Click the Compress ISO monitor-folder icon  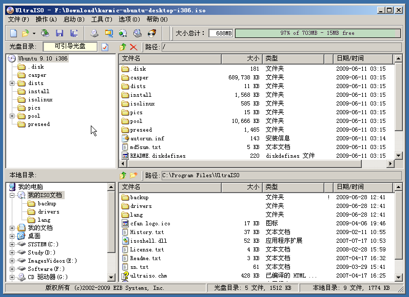pyautogui.click(x=109, y=33)
